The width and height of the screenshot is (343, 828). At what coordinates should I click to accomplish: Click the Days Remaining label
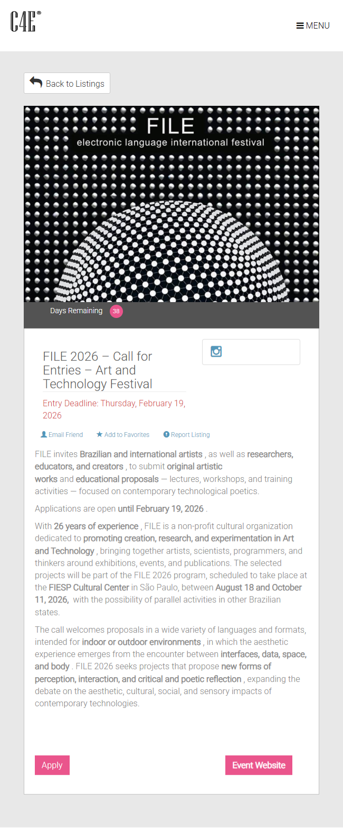pos(76,311)
